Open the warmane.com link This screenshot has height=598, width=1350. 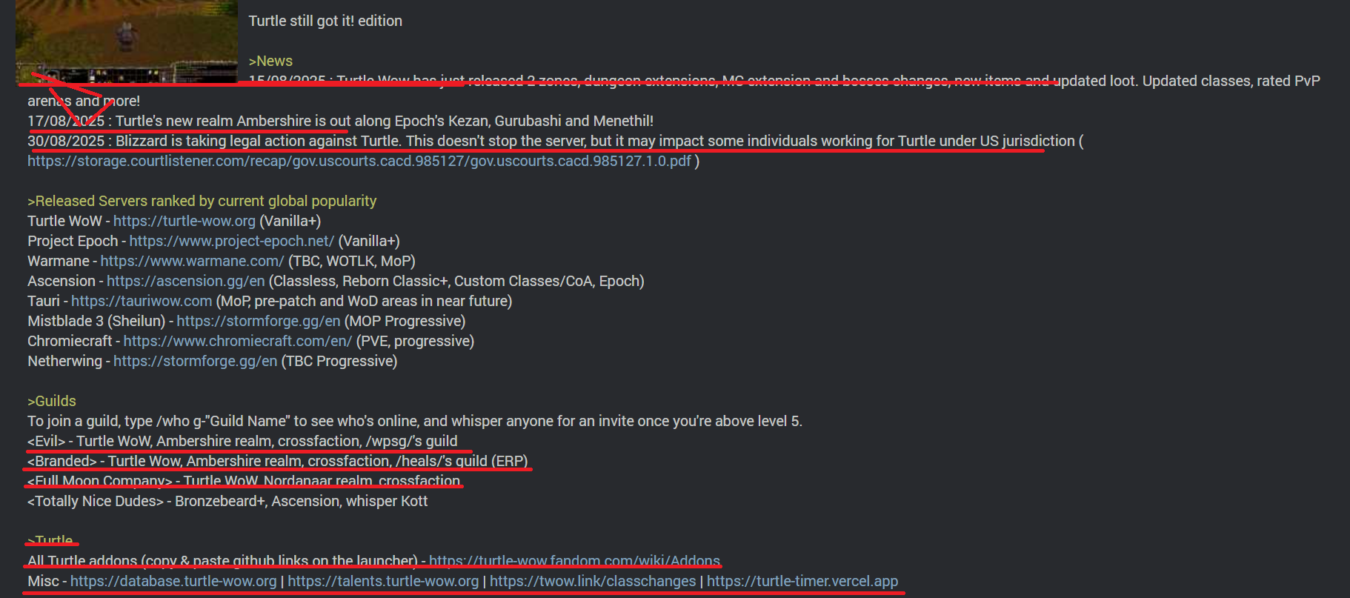193,261
